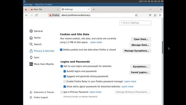Screen dimensions: 186x105
Task: Click the Manage Data button
Action: tap(140, 45)
